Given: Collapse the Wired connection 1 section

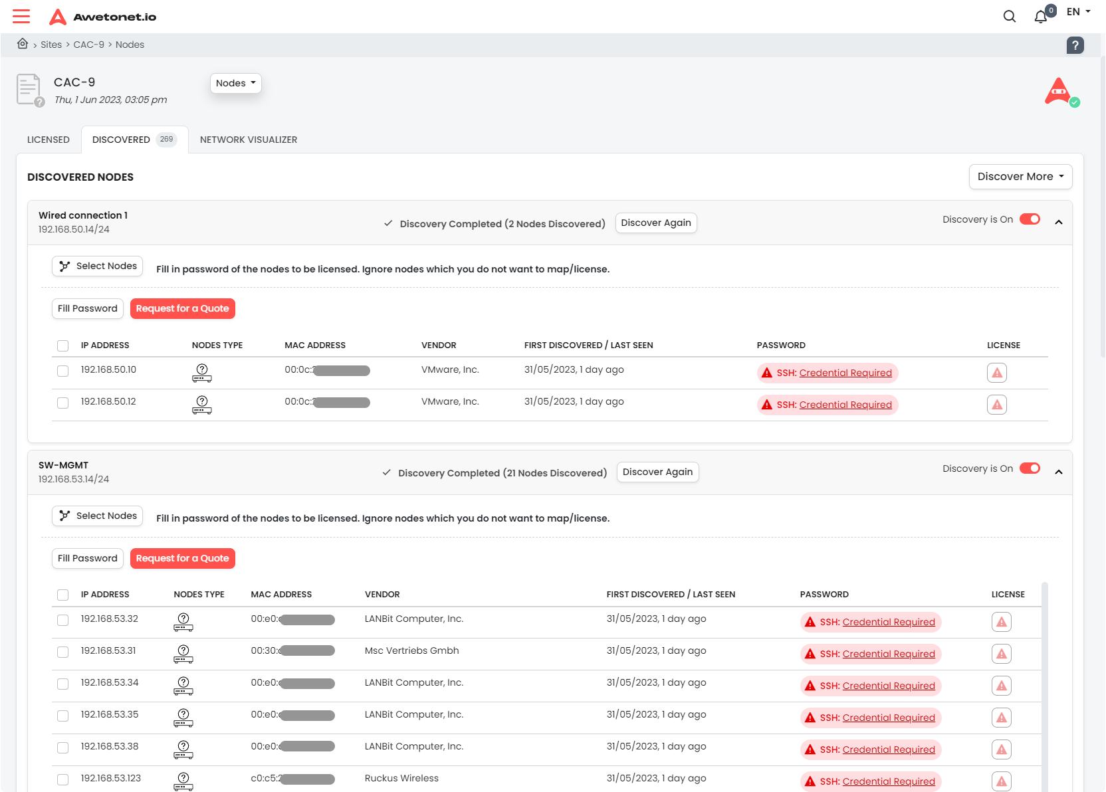Looking at the screenshot, I should coord(1059,222).
